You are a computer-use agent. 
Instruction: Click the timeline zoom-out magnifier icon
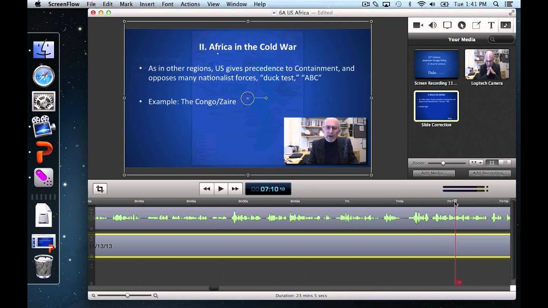93,296
